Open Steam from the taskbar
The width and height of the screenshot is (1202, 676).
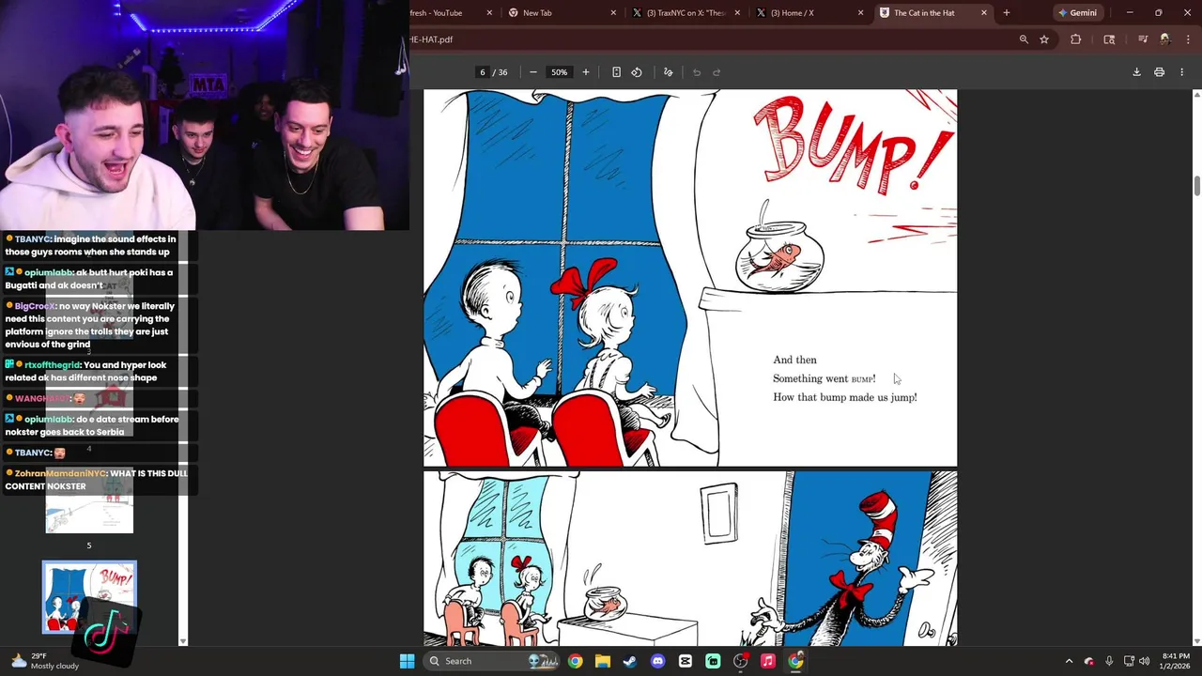tap(630, 661)
